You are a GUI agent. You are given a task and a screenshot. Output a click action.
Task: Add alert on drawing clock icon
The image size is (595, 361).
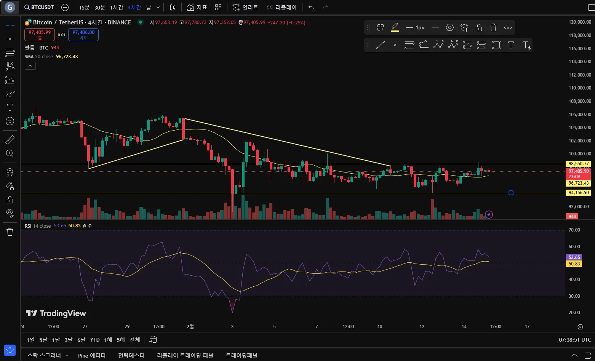(464, 27)
